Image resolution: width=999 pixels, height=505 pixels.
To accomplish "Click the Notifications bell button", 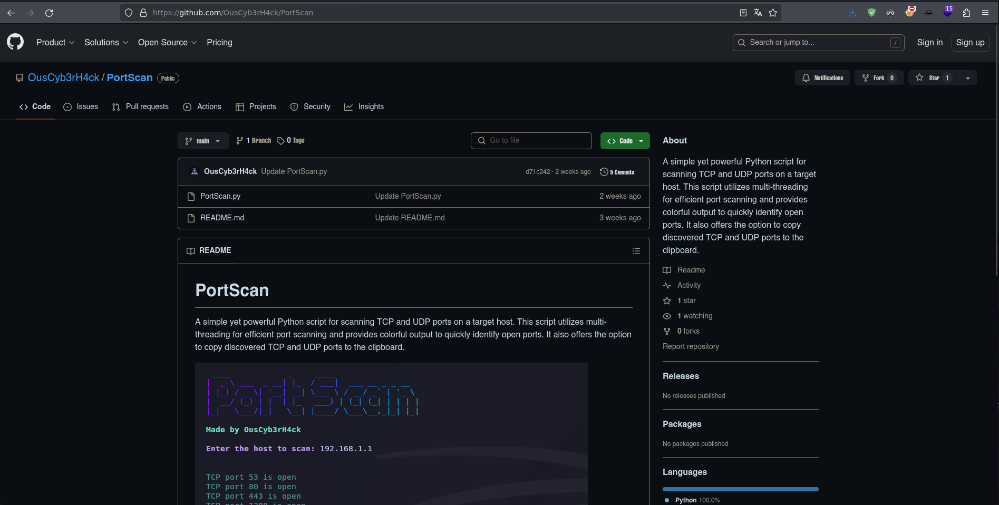I will tap(822, 77).
